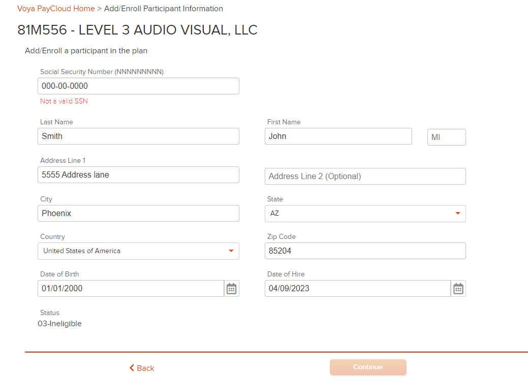
Task: Open the Date of Hire calendar picker
Action: click(458, 289)
